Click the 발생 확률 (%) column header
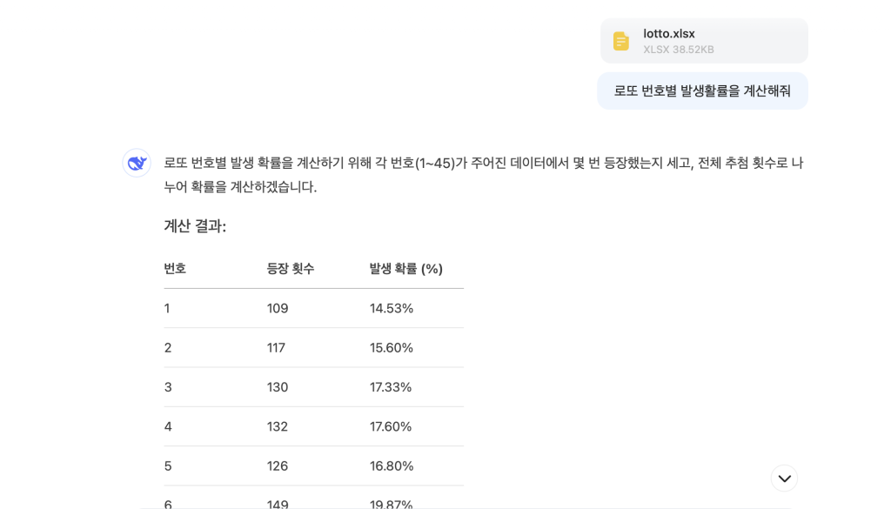 [x=406, y=269]
